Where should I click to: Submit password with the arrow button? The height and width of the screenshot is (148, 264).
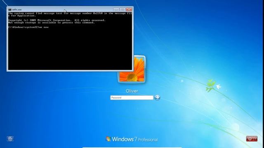pyautogui.click(x=157, y=97)
